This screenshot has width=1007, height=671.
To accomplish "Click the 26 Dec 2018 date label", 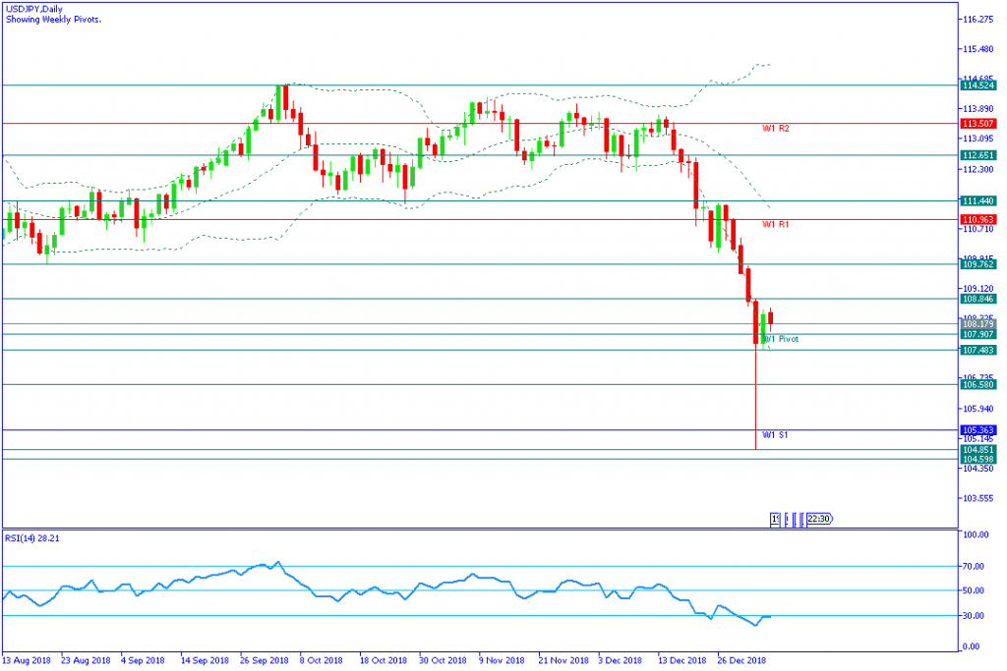I will point(741,661).
